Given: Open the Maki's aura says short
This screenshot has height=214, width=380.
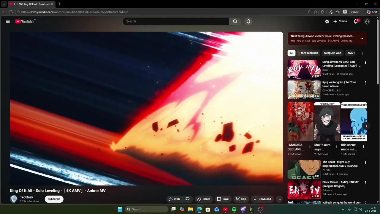Looking at the screenshot, I should tap(327, 122).
